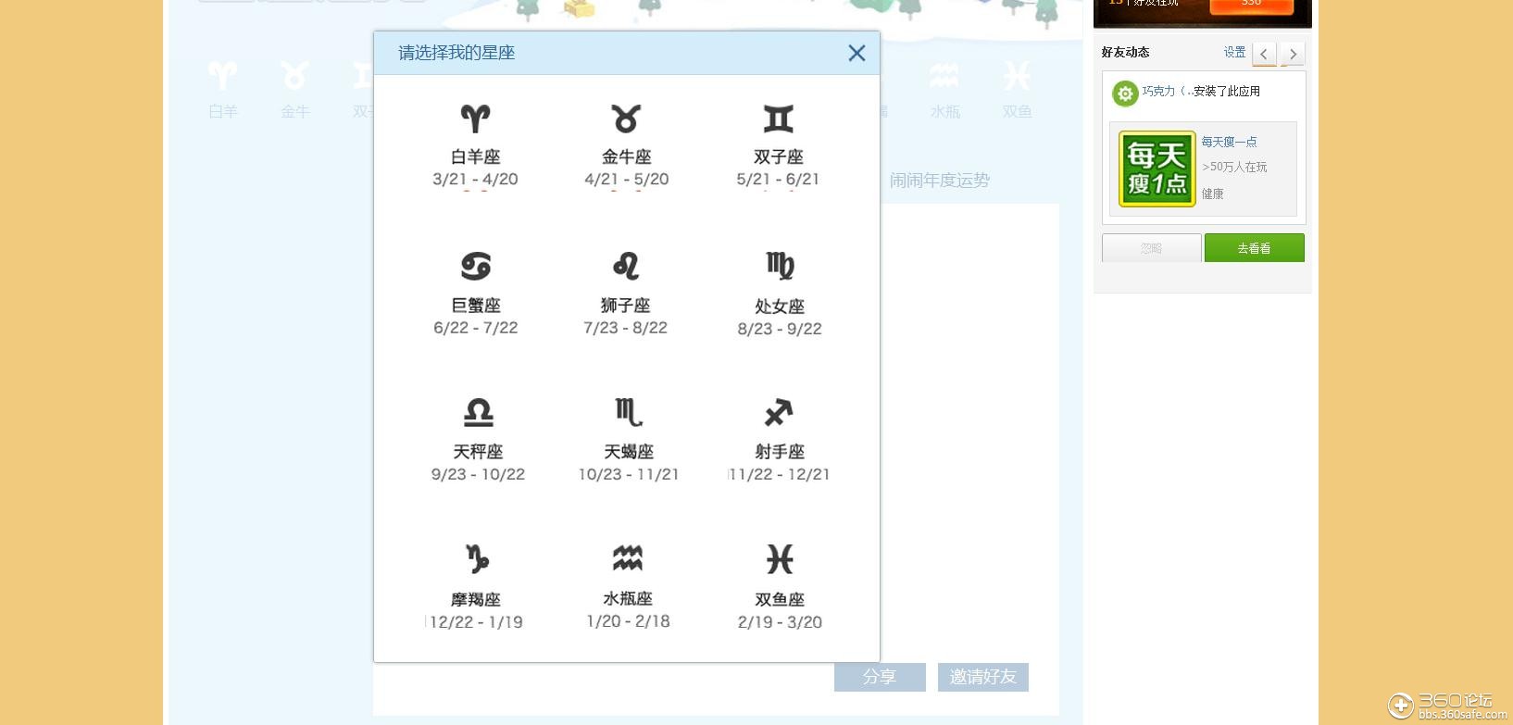This screenshot has width=1513, height=725.
Task: Choose the Scorpio (天蝎座) zodiac icon
Action: point(628,413)
